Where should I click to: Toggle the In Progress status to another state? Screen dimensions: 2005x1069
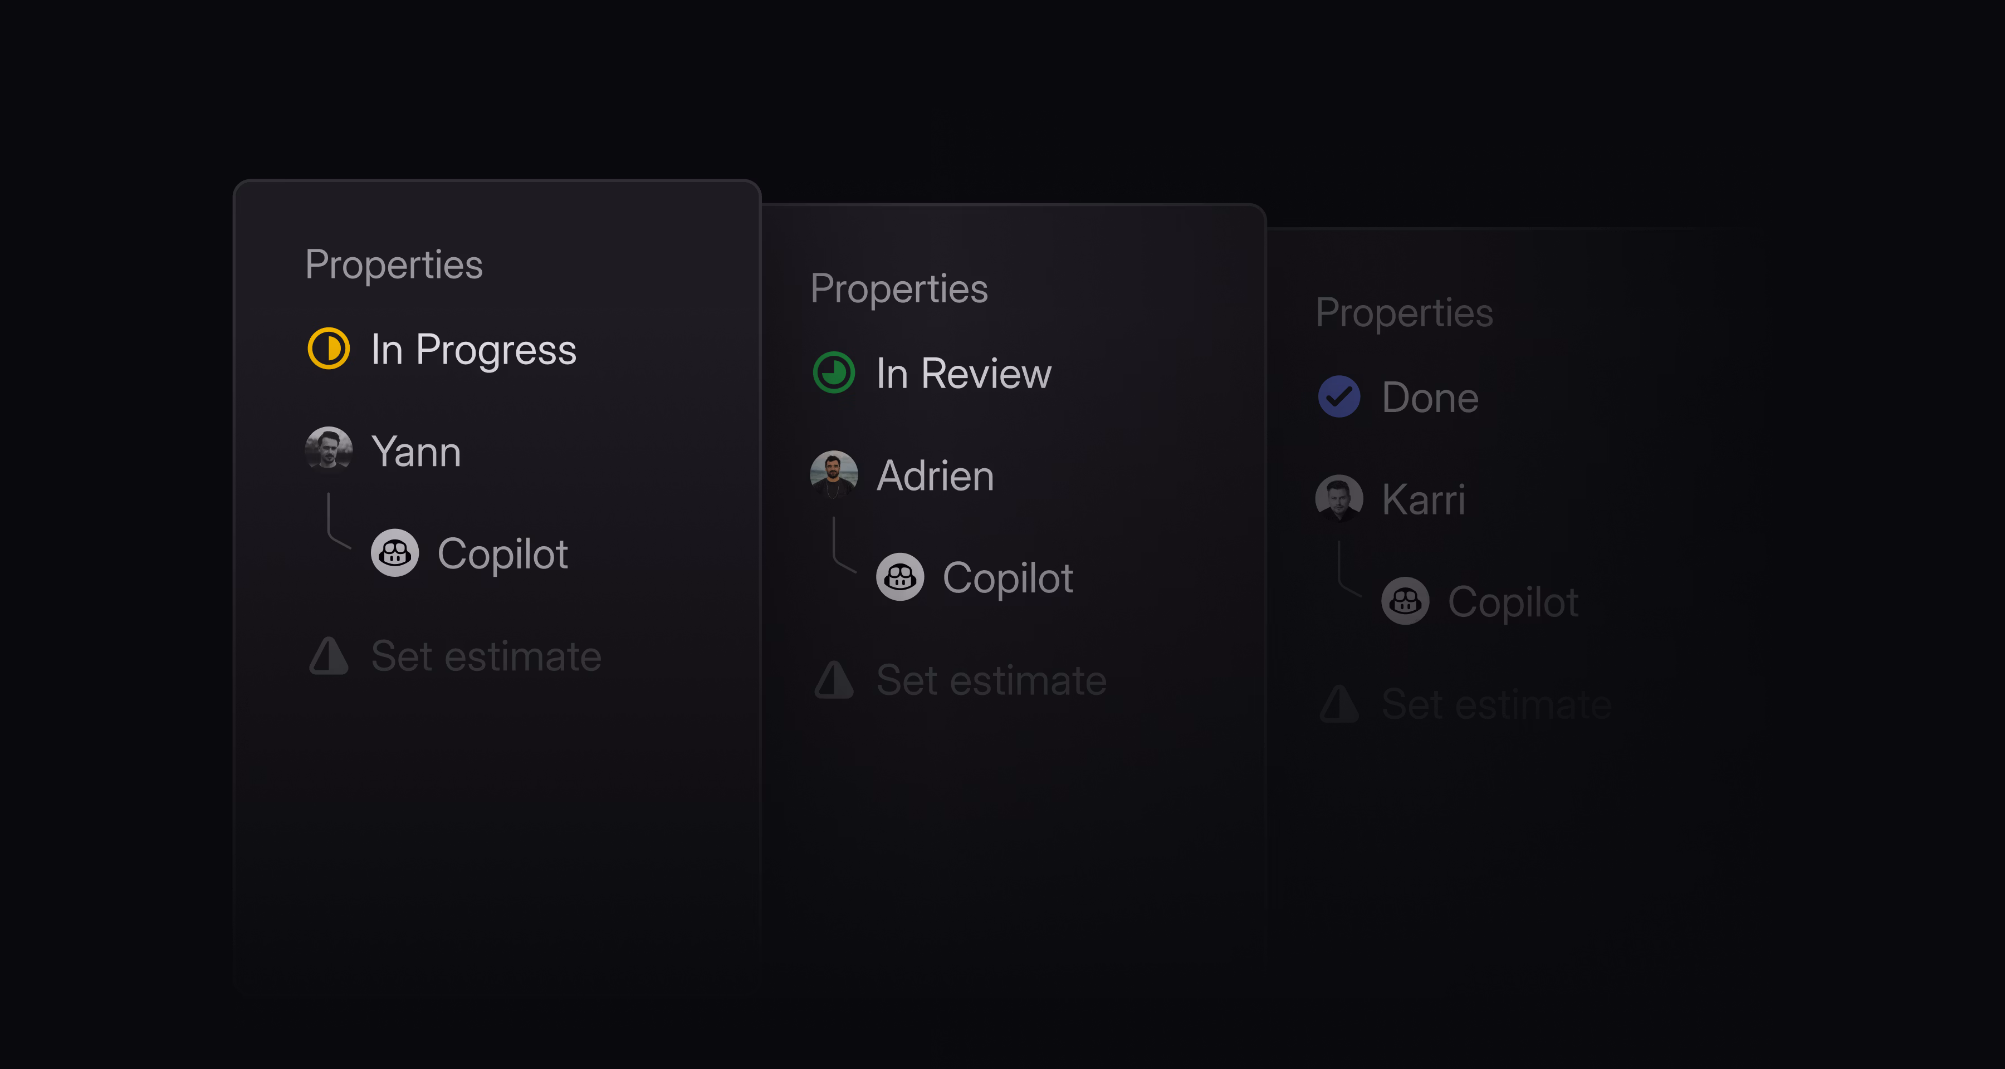coord(330,349)
